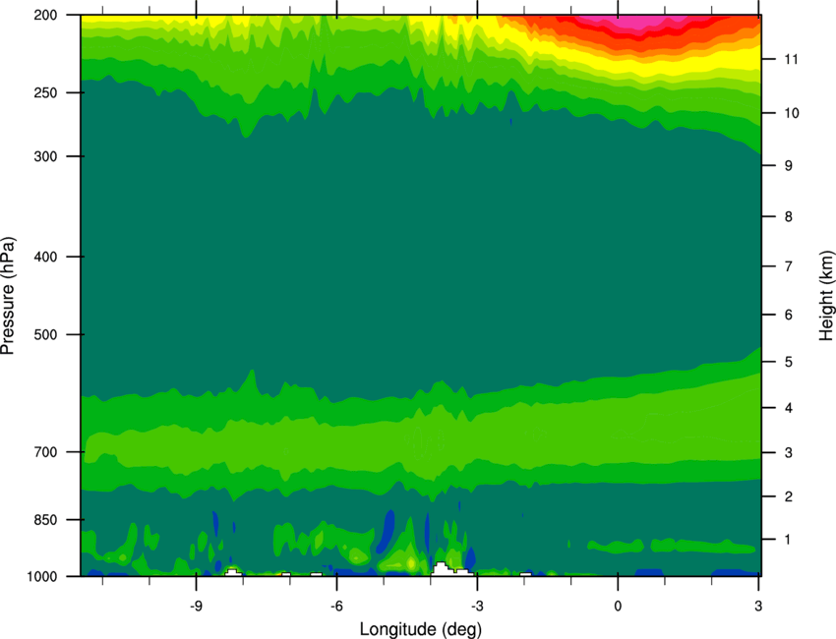836x639 pixels.
Task: Click the -9 longitude tick label
Action: point(196,606)
